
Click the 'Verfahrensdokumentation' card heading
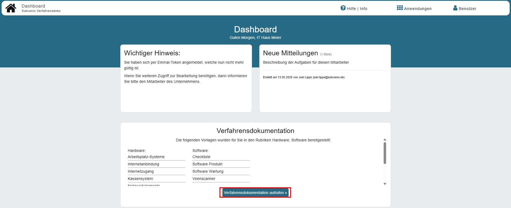[x=255, y=131]
